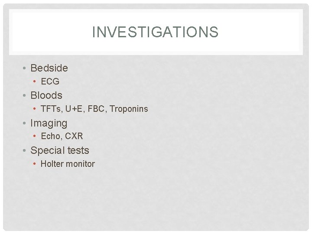The height and width of the screenshot is (234, 312).
Task: Click the bullet marker before Imaging
Action: (25, 123)
